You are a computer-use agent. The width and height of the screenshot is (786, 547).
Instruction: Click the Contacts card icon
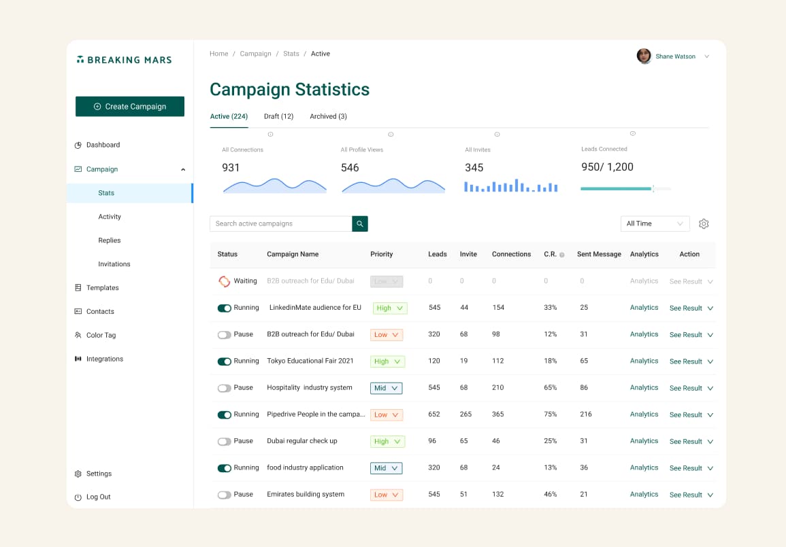tap(78, 311)
